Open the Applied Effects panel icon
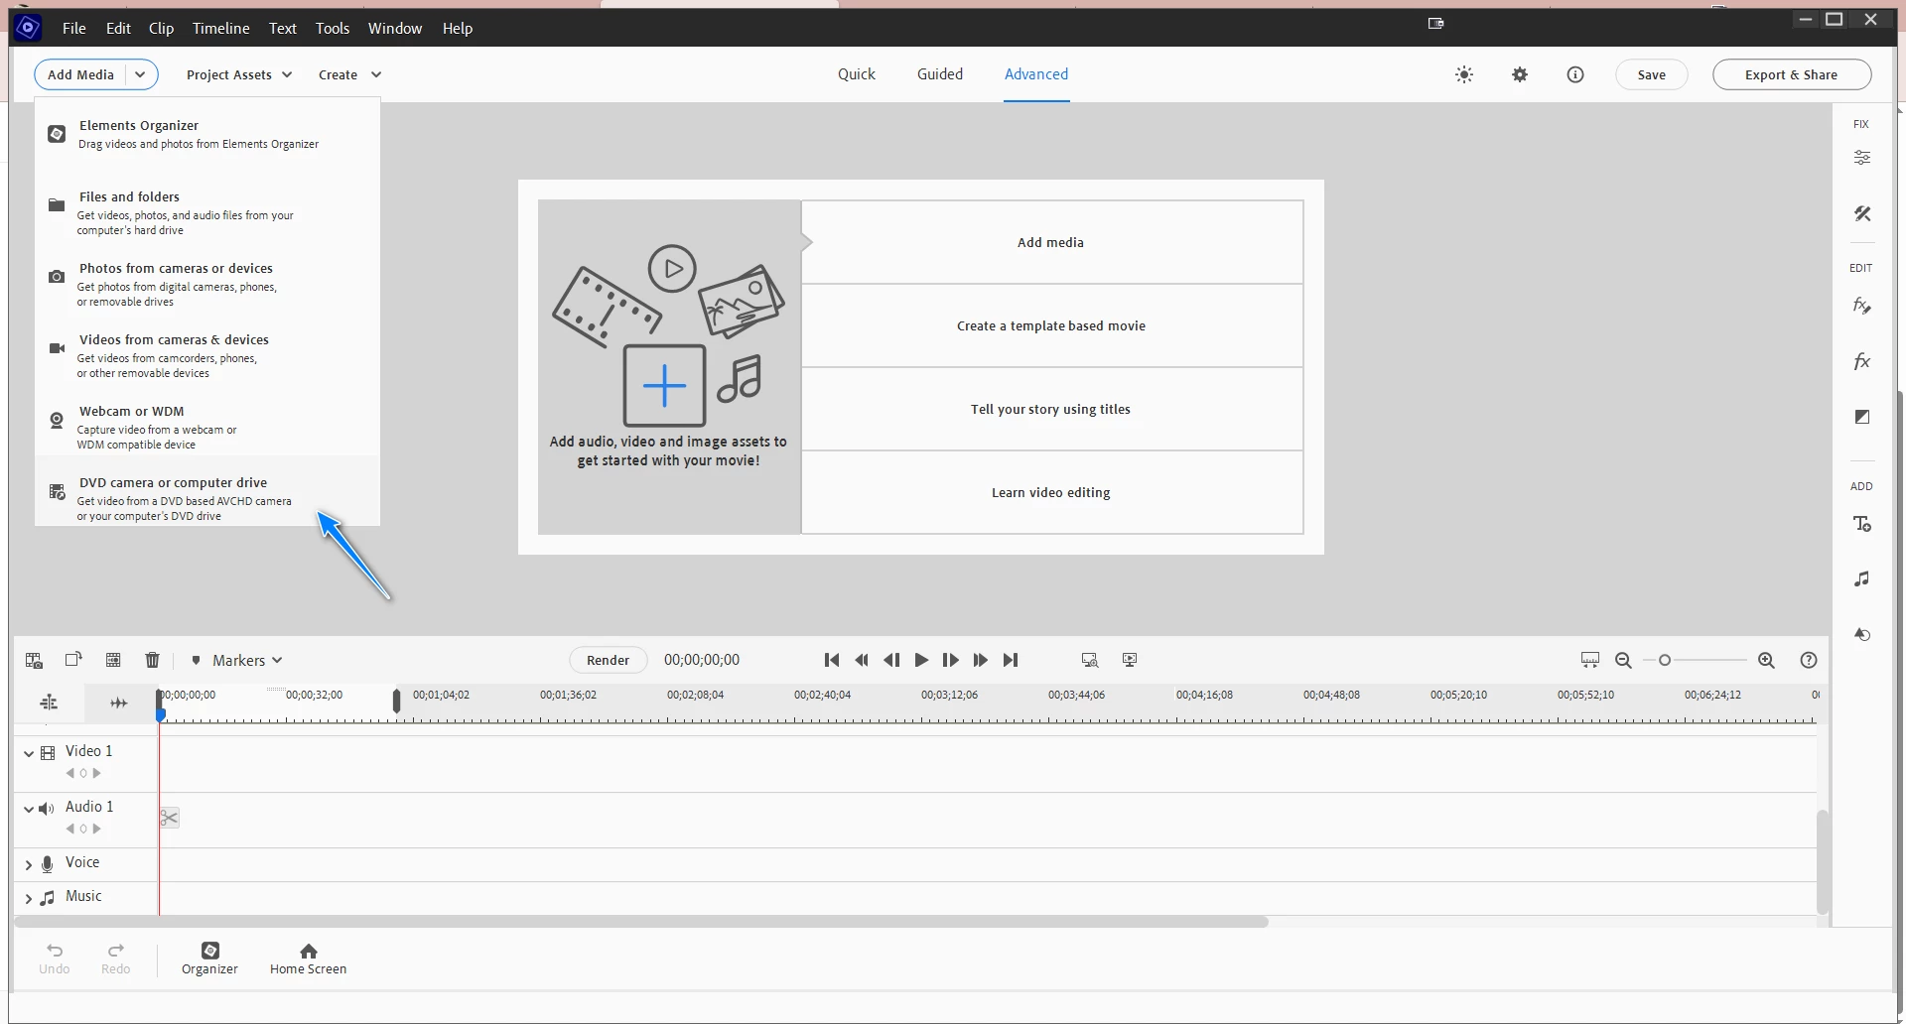 click(x=1861, y=306)
